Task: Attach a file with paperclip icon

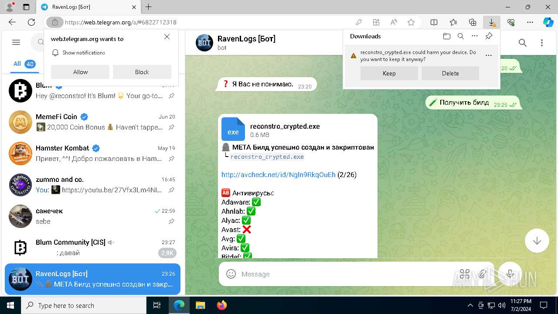Action: [482, 274]
